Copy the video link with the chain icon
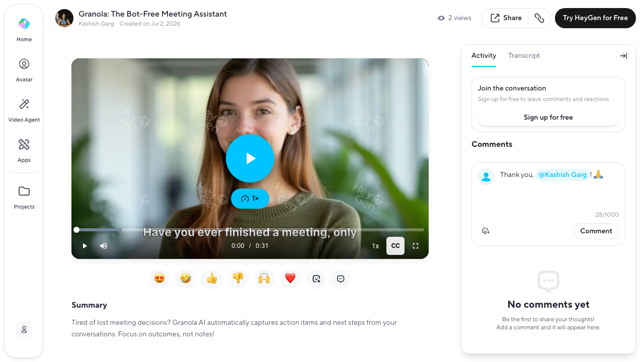Viewport: 644px width, 362px height. point(539,18)
